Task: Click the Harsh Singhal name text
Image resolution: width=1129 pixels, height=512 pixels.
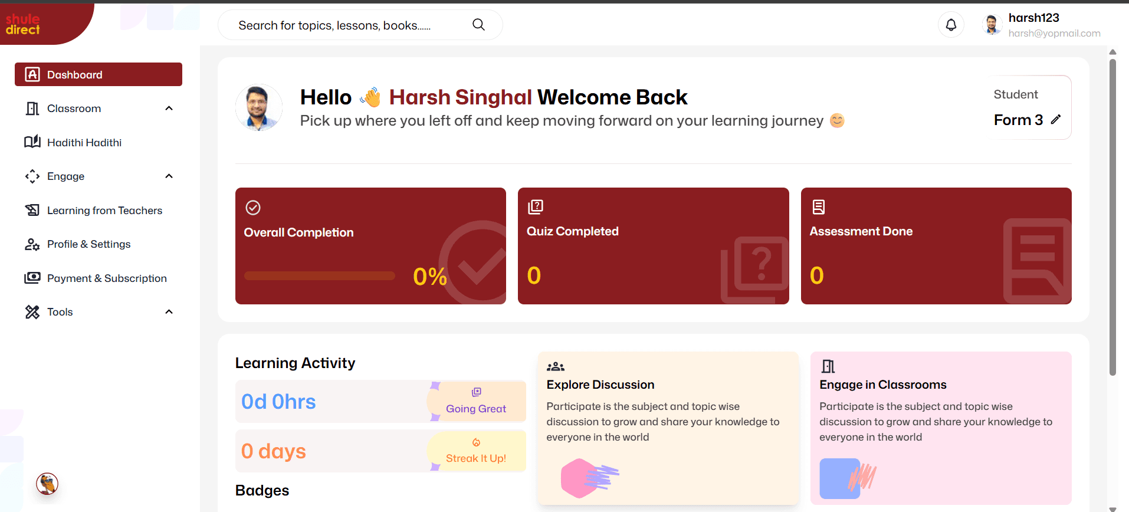Action: point(461,97)
